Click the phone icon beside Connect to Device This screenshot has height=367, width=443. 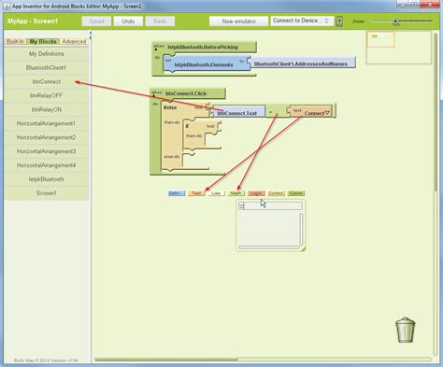tap(339, 21)
